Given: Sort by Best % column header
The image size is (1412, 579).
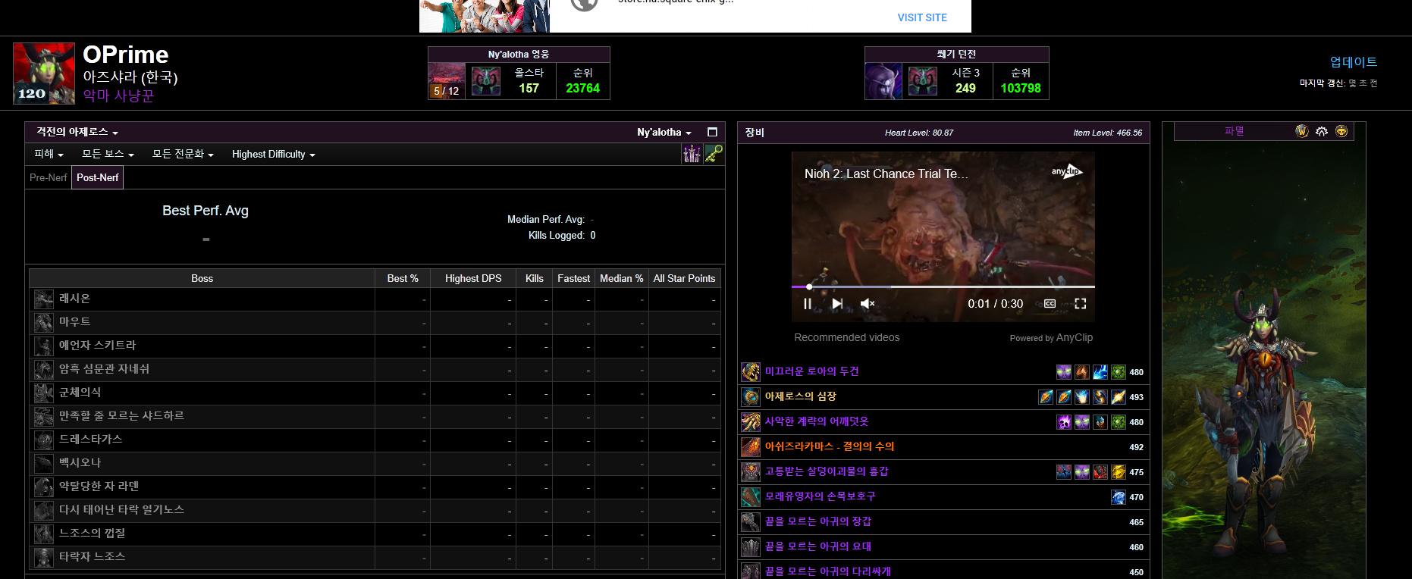Looking at the screenshot, I should click(403, 278).
